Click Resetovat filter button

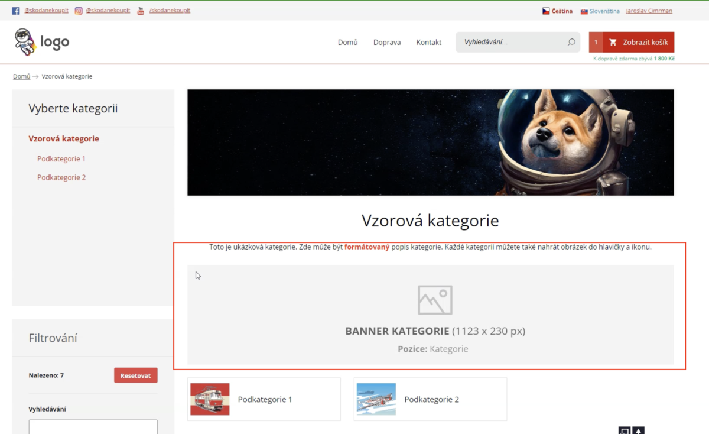(136, 375)
